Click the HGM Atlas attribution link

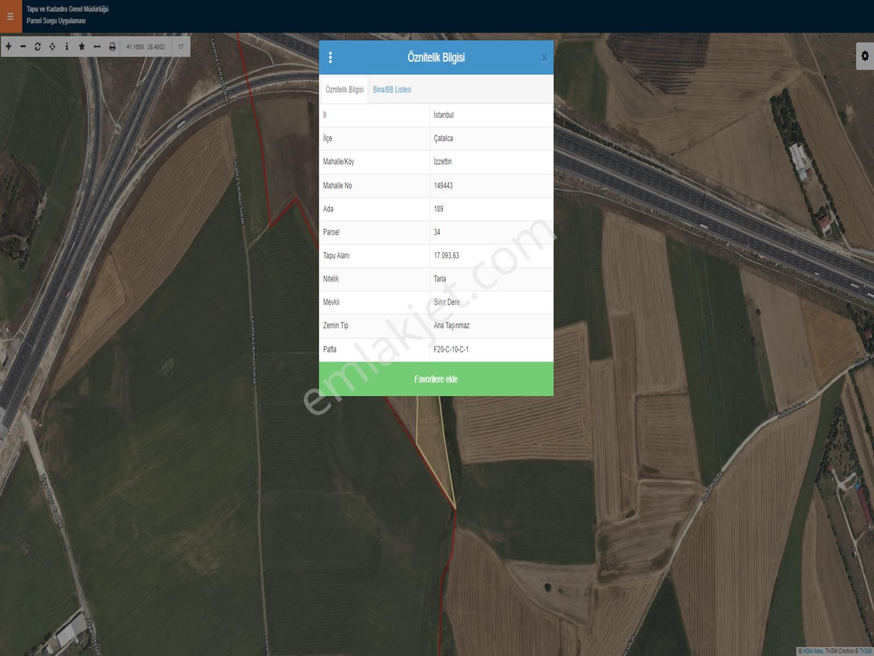pyautogui.click(x=812, y=651)
